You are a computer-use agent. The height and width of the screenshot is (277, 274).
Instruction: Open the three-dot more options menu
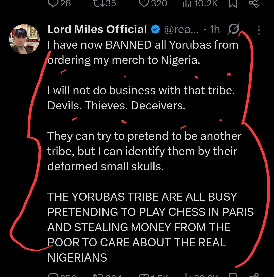tap(259, 30)
